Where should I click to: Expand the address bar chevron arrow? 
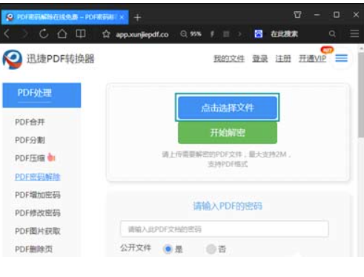click(239, 34)
